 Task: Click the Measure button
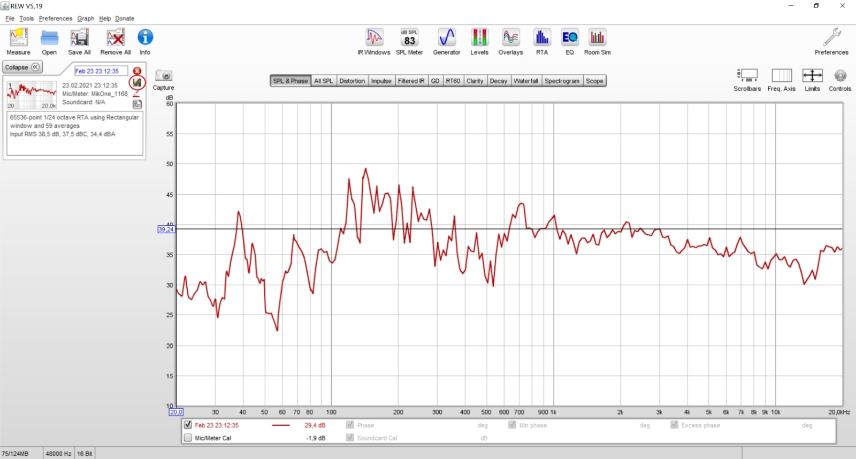coord(18,42)
